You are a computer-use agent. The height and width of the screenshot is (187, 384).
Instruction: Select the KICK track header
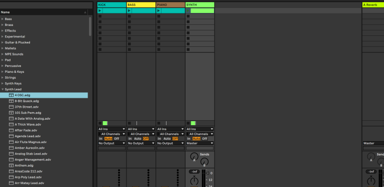pyautogui.click(x=111, y=5)
